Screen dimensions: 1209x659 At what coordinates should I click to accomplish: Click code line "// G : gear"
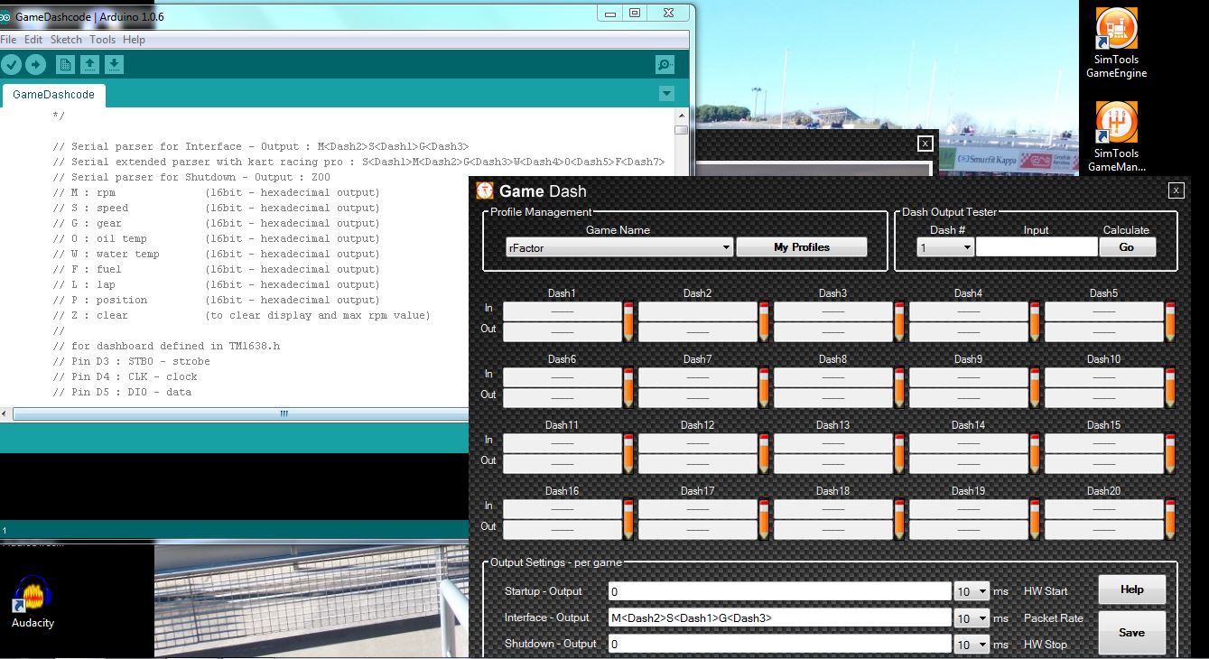point(217,223)
